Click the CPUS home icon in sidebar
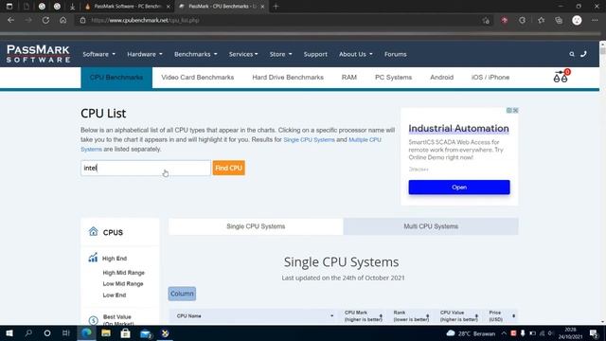Image resolution: width=606 pixels, height=341 pixels. click(93, 231)
